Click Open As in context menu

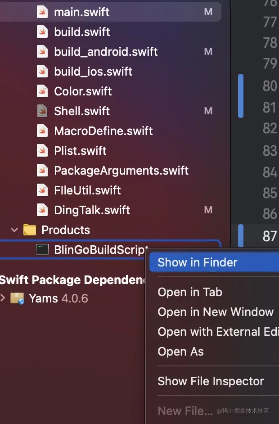[180, 352]
